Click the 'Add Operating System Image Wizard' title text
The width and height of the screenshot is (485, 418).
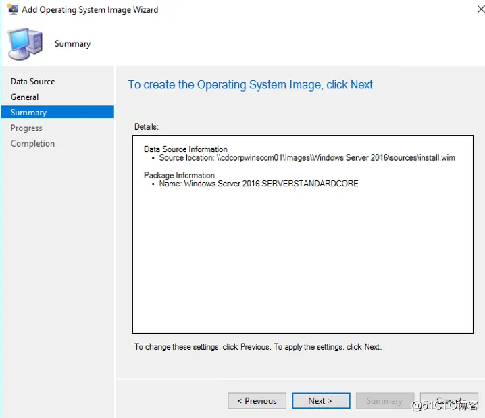point(90,10)
